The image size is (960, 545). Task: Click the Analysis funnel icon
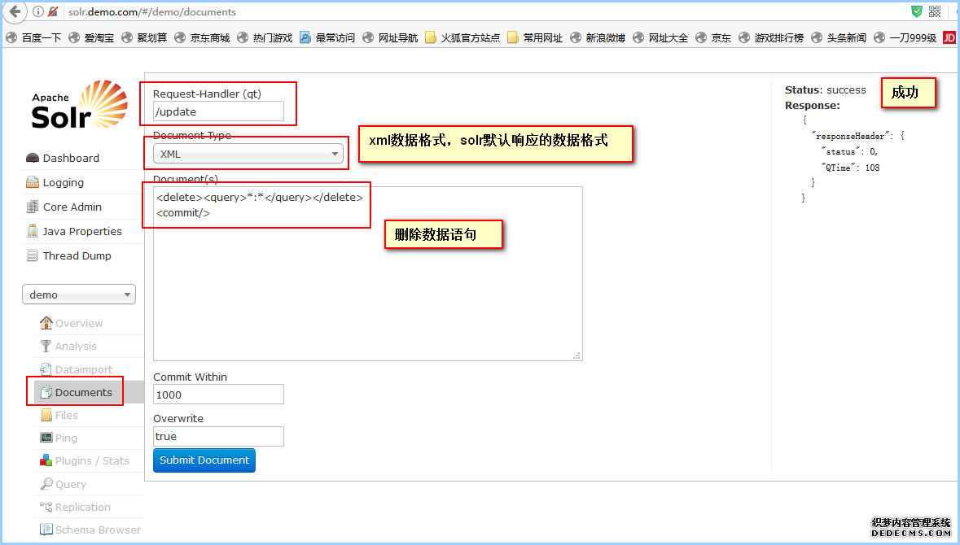tap(46, 347)
